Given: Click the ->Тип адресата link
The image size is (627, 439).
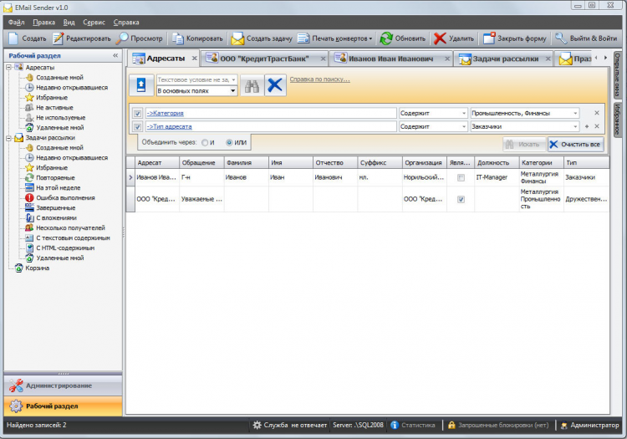Looking at the screenshot, I should pos(169,127).
